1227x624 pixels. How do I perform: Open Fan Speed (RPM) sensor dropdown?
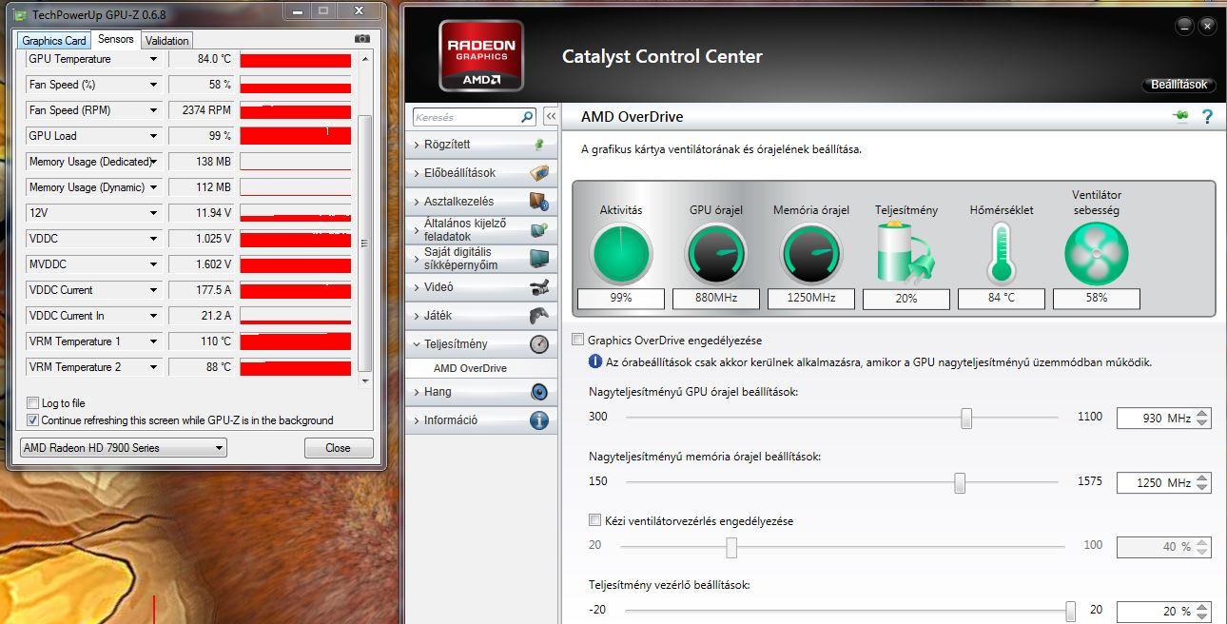pos(153,110)
